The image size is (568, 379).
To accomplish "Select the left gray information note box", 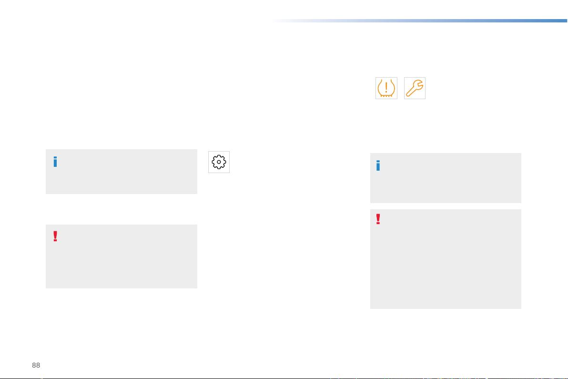I will [122, 171].
